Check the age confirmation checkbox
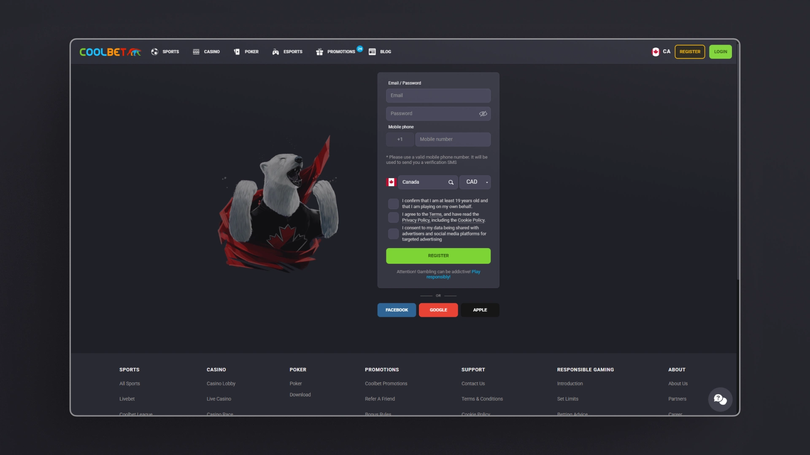 click(393, 204)
